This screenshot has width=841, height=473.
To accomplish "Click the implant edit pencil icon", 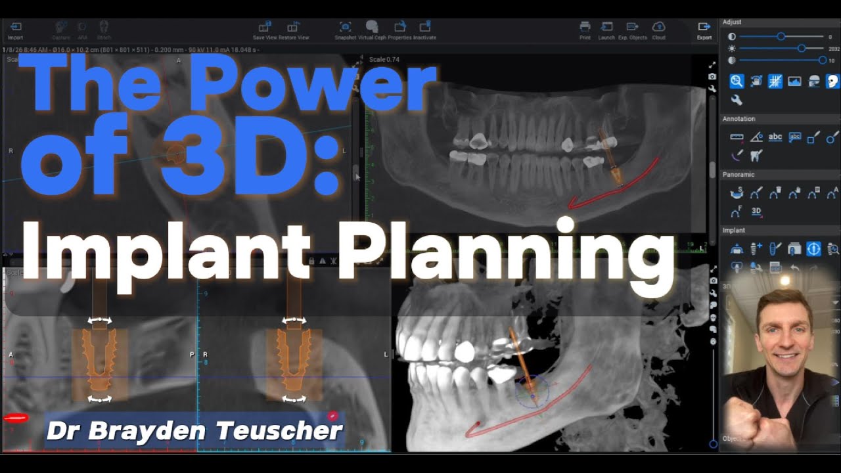I will pos(775,249).
